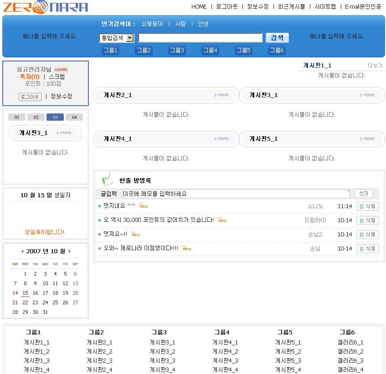The image size is (386, 374).
Task: Open 갤러리6_1 in the footer sitemap
Action: (x=350, y=343)
